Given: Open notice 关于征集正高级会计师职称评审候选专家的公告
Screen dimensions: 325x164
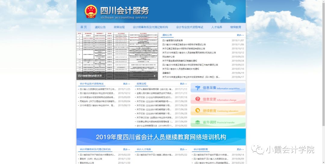Looking at the screenshot, I should click(x=184, y=49).
